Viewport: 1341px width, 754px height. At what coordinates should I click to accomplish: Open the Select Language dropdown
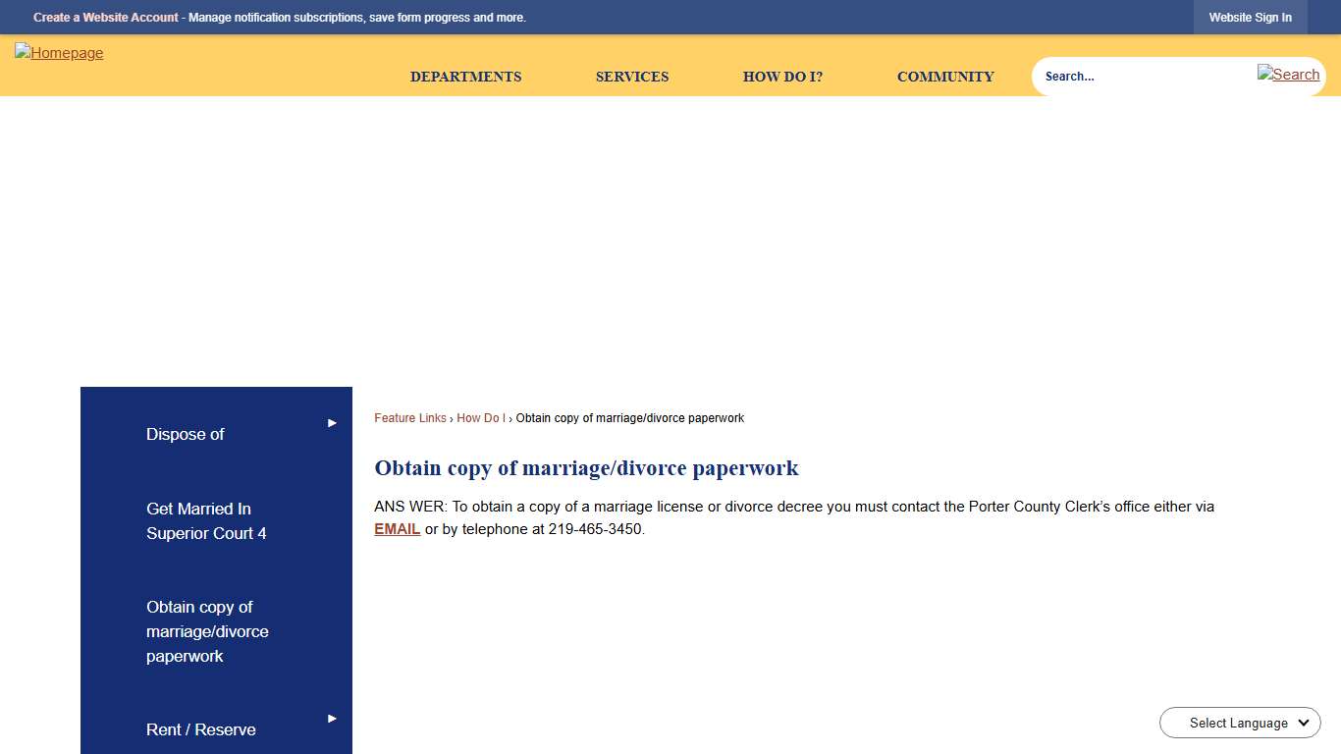click(1237, 723)
